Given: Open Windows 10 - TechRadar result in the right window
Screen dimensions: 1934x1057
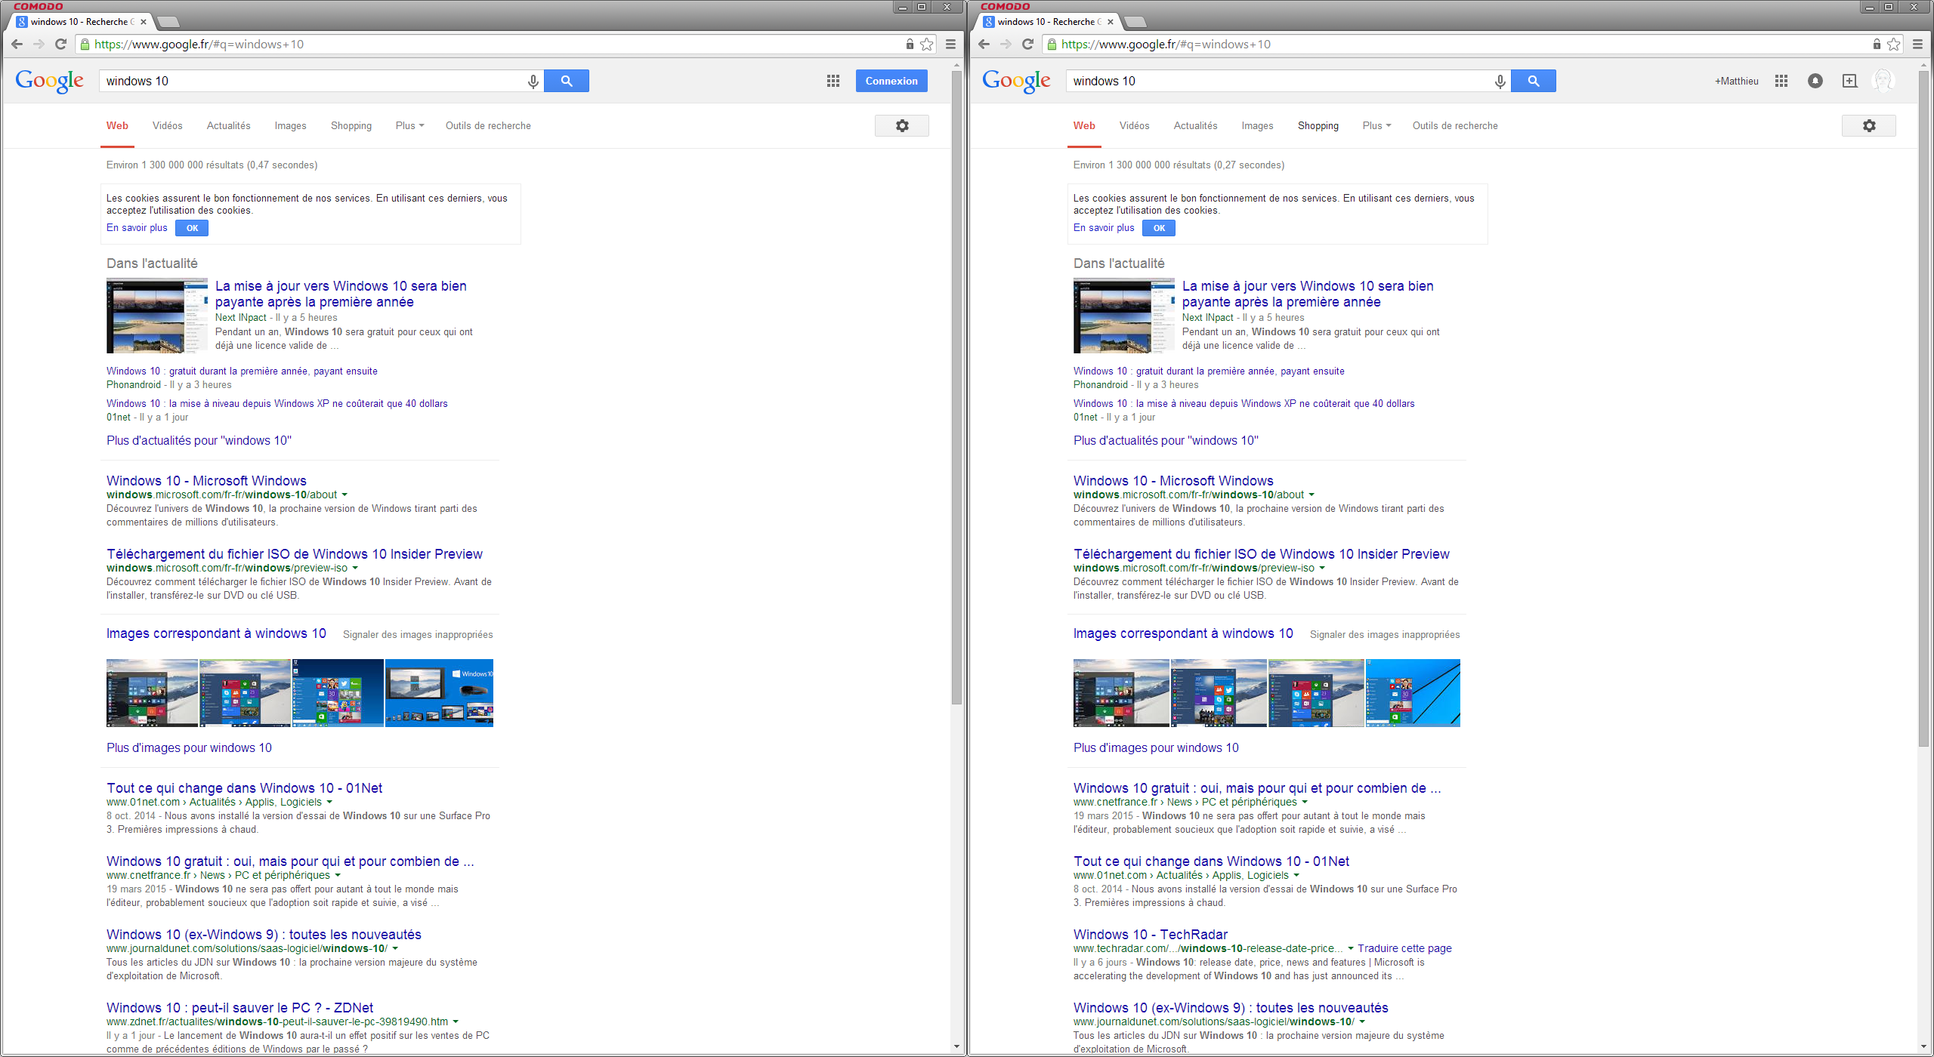Looking at the screenshot, I should tap(1151, 935).
